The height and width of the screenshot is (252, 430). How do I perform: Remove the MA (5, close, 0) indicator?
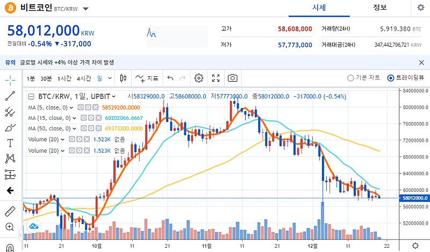(x=95, y=107)
